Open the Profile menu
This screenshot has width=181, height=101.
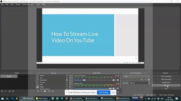18,4
